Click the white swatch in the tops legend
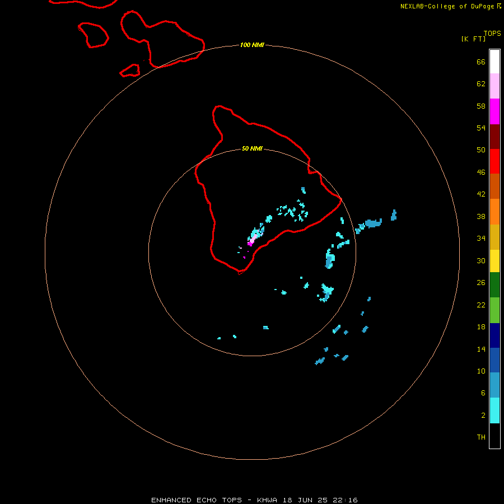Viewport: 504px width, 504px height. click(x=494, y=62)
